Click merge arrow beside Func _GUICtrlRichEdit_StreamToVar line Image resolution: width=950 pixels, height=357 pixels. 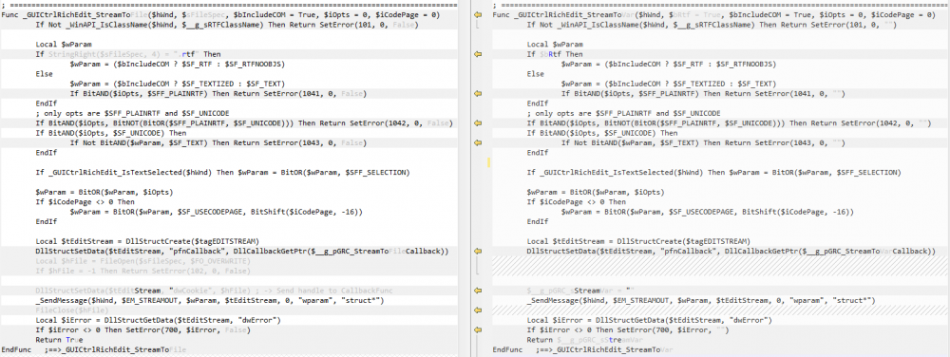pos(478,14)
